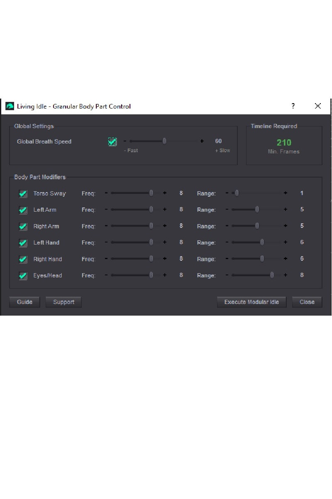The image size is (332, 499).
Task: Click Left Hand Range slider handle
Action: (262, 242)
